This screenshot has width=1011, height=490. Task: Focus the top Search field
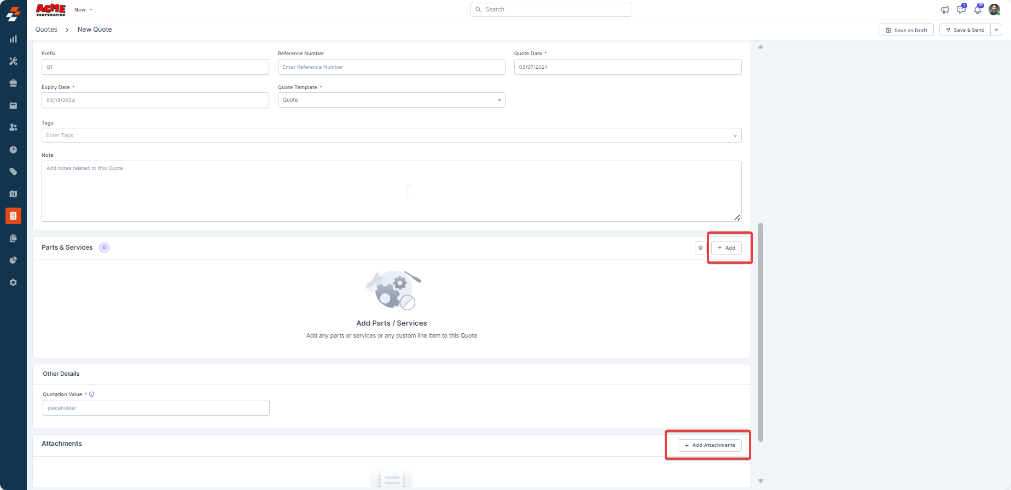(550, 10)
